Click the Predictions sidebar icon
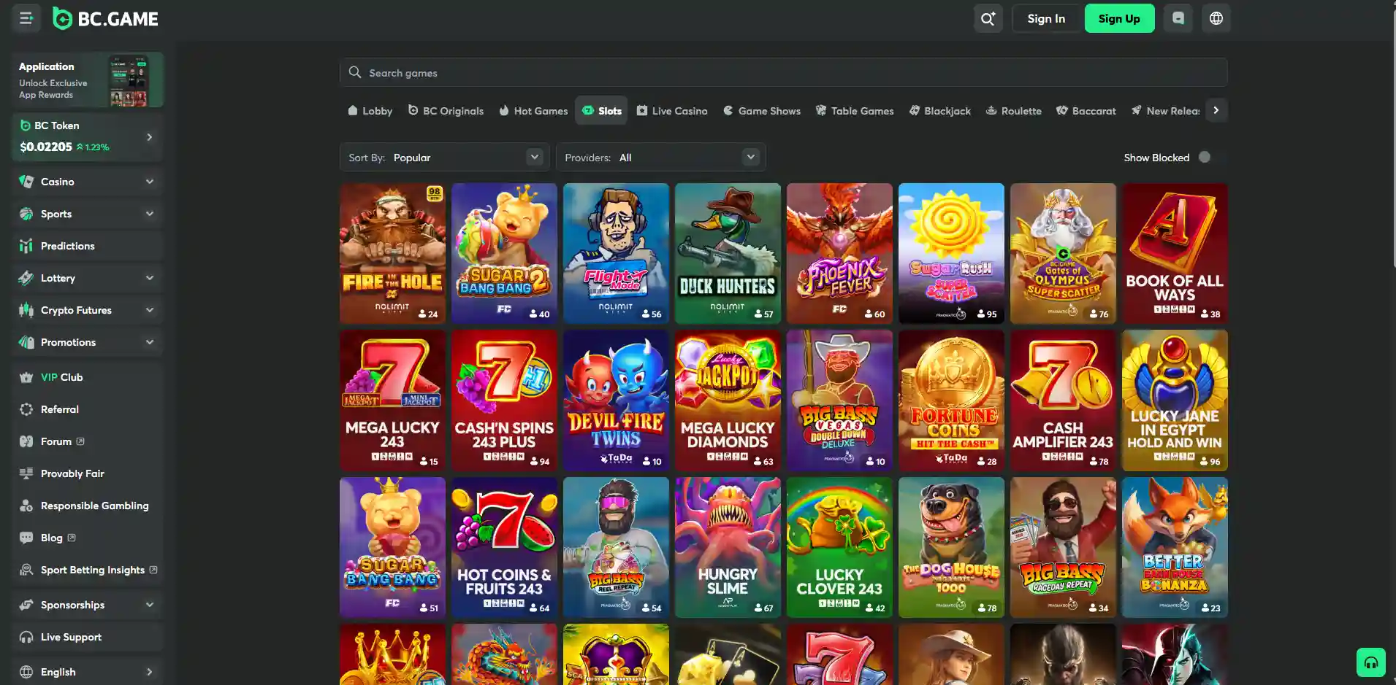The width and height of the screenshot is (1396, 685). 26,246
